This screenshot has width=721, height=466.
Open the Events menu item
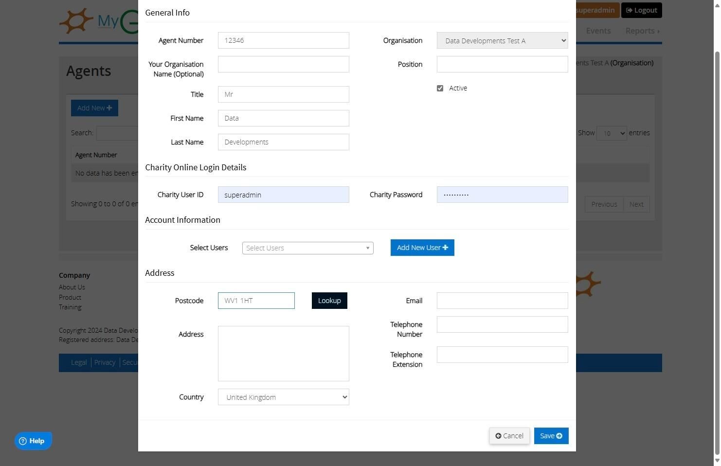[598, 31]
